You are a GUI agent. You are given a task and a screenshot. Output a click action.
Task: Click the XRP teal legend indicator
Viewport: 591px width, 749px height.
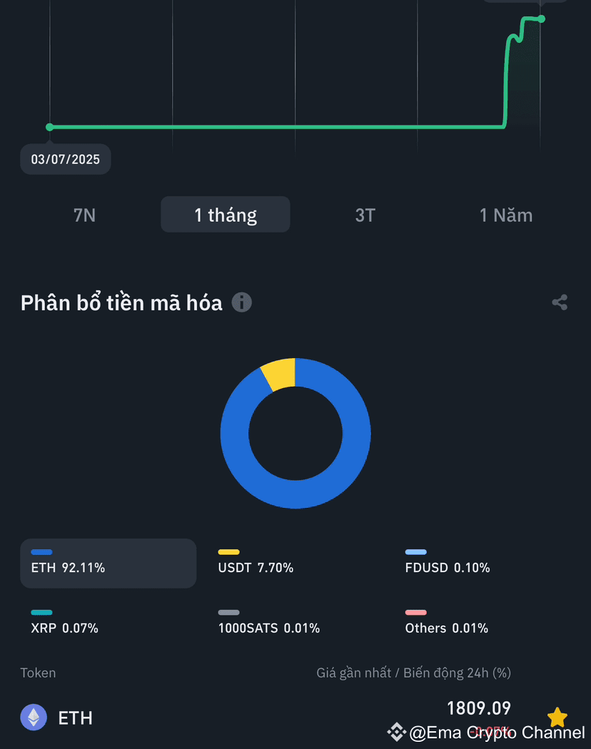[x=40, y=613]
